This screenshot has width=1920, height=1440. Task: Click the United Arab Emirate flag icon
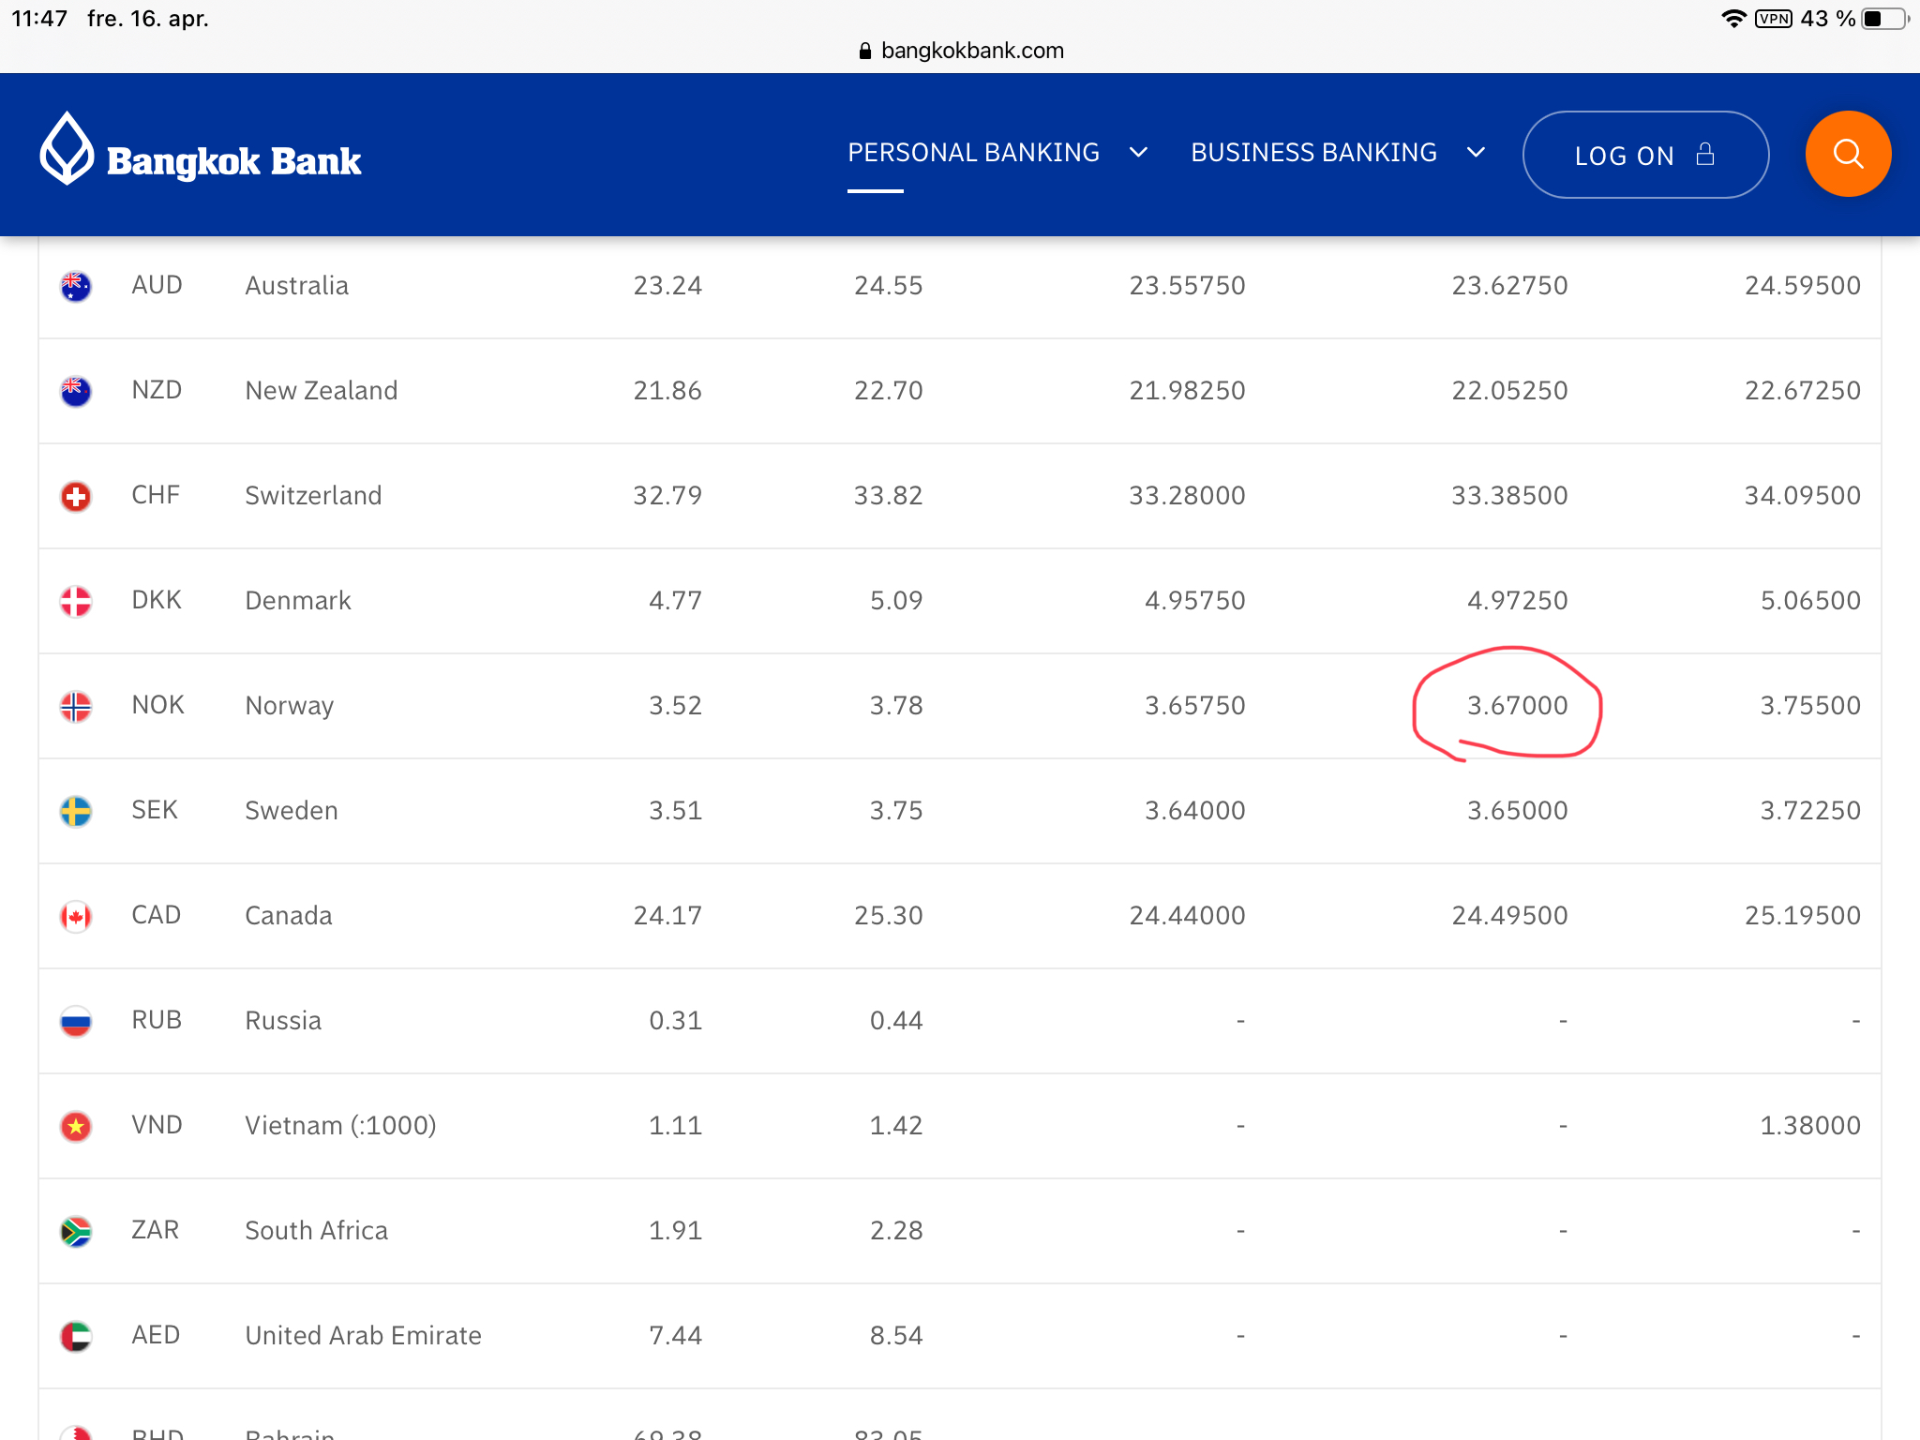point(76,1336)
